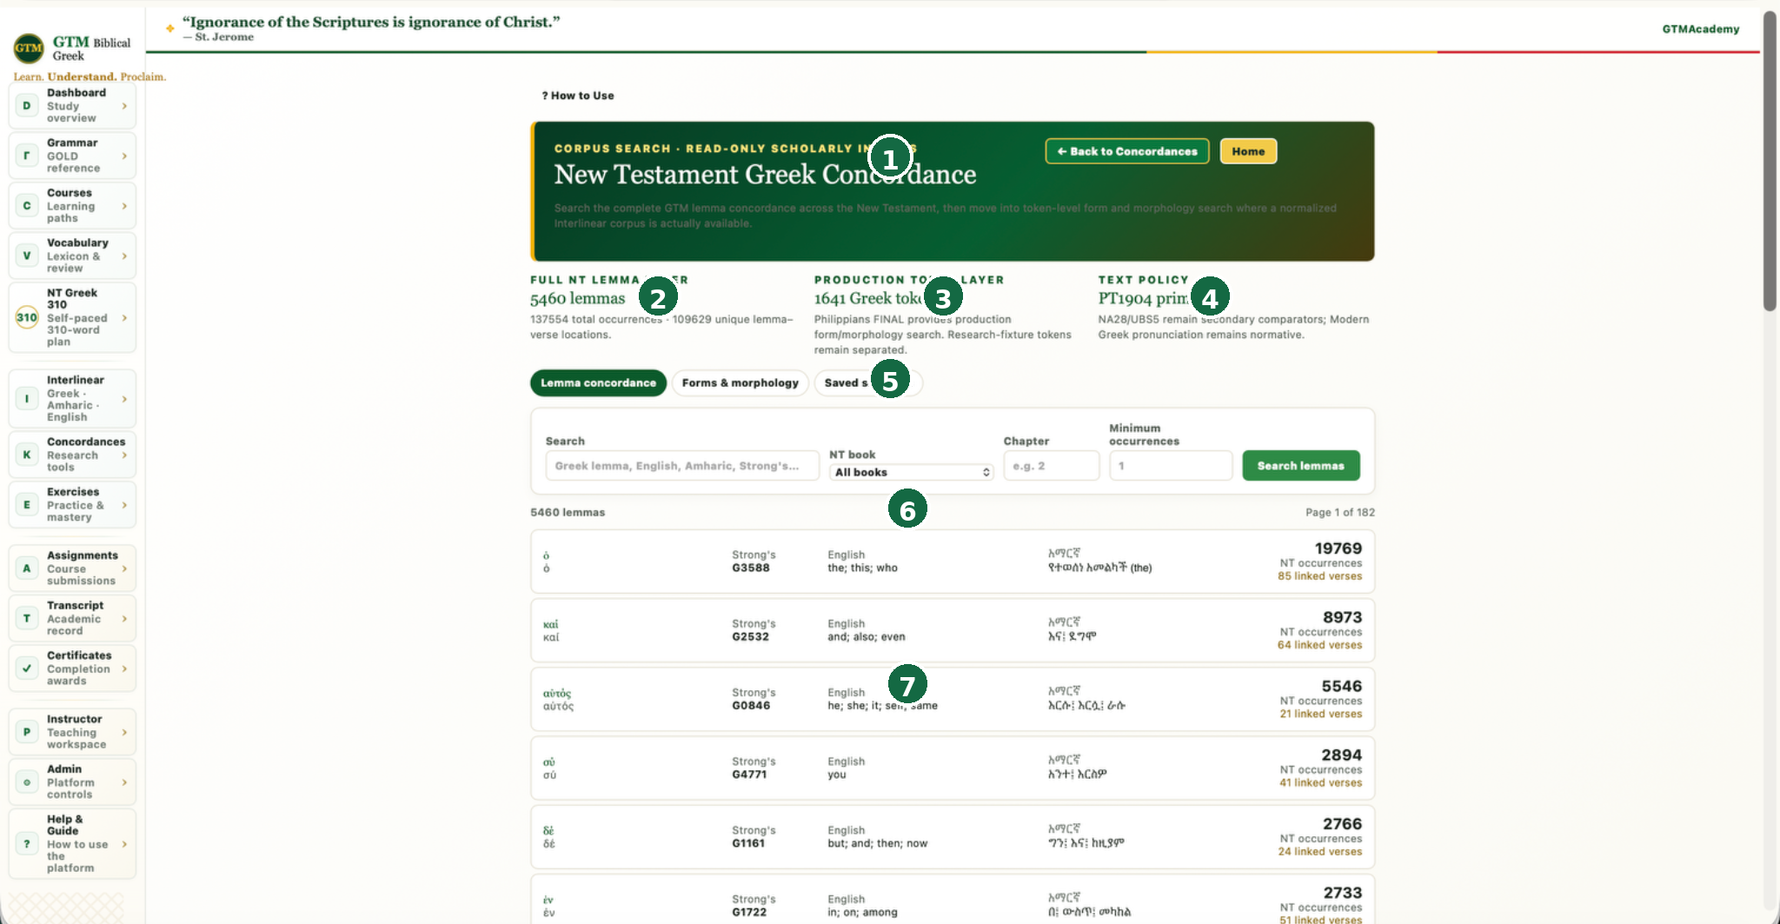
Task: Open the GTMAcademy link
Action: (x=1700, y=29)
